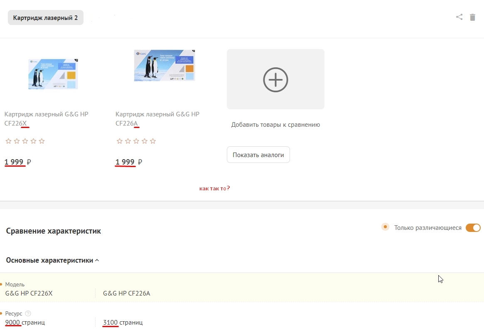Rate CF226A cartridge with fifth star

[153, 141]
